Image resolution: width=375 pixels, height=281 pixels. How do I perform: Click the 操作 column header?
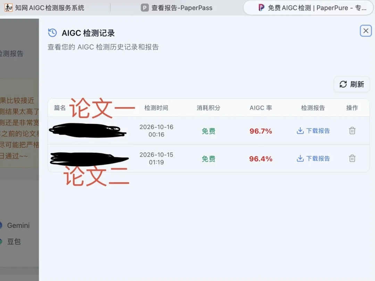(352, 108)
